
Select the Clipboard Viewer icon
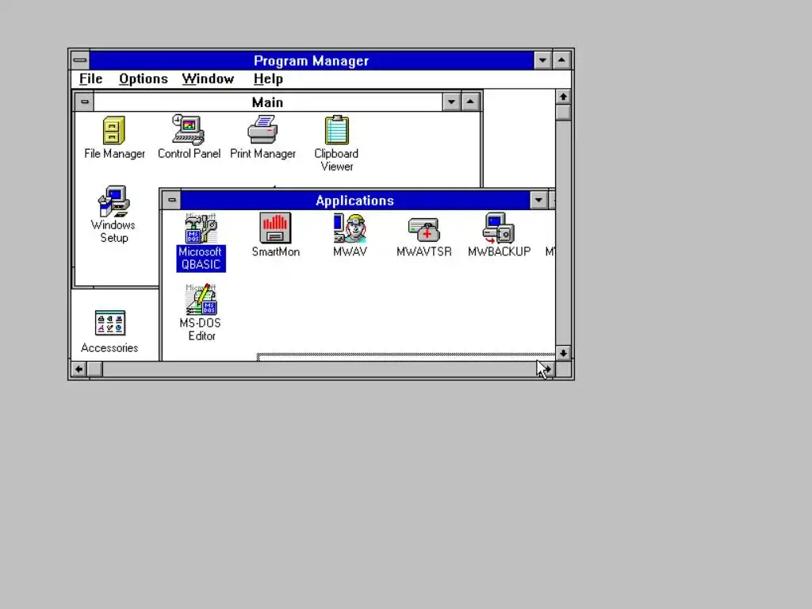336,144
